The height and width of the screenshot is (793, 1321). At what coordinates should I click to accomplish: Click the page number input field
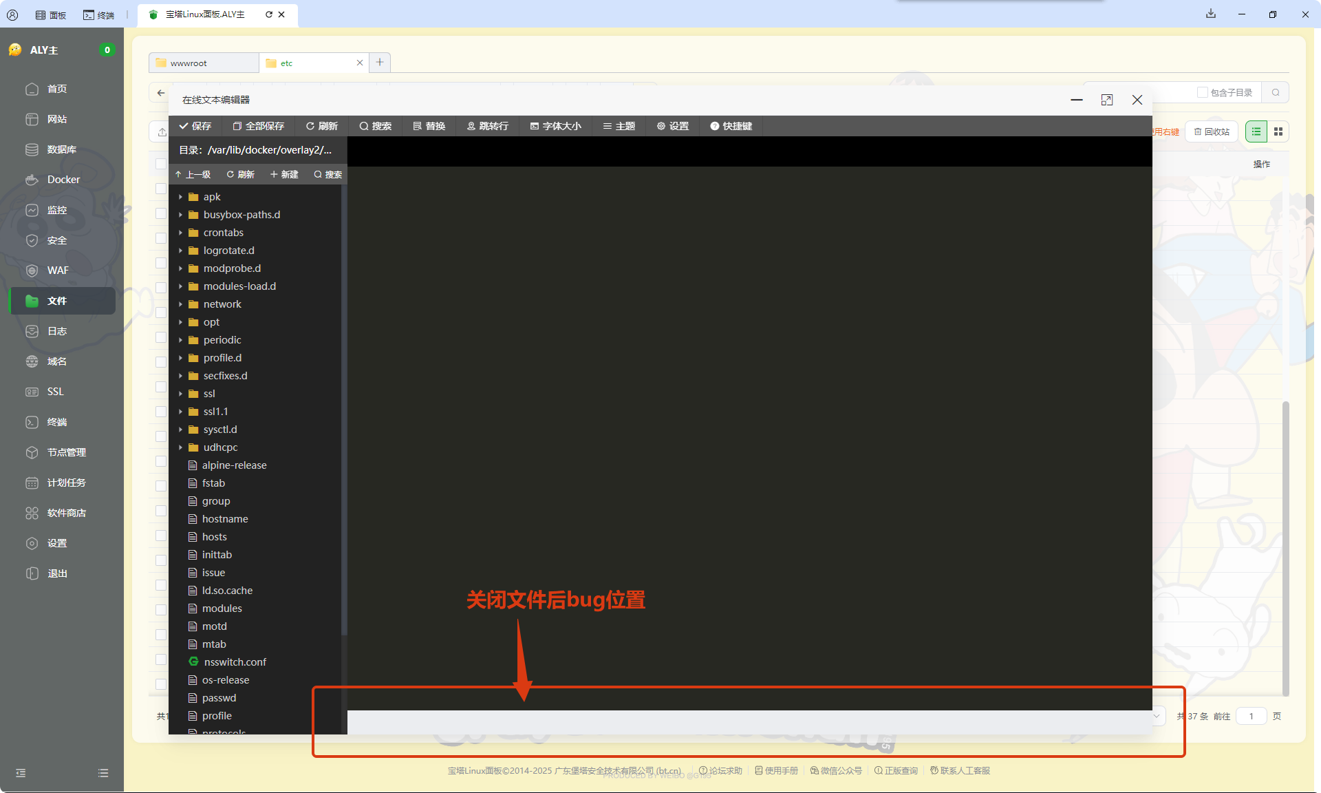[x=1252, y=716]
